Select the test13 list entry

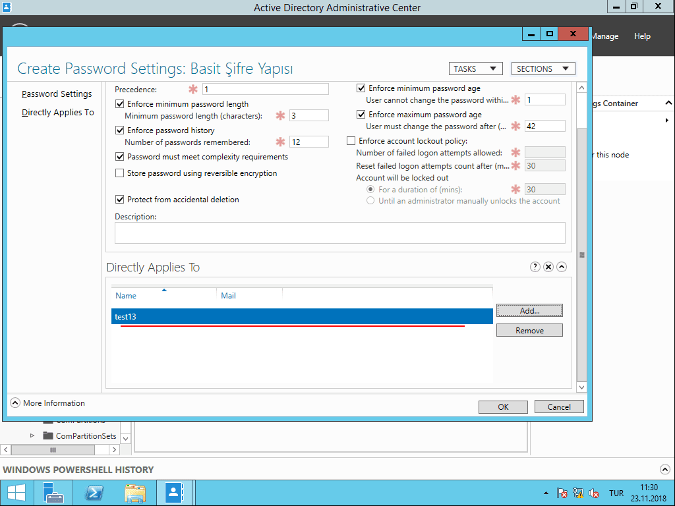pyautogui.click(x=302, y=316)
